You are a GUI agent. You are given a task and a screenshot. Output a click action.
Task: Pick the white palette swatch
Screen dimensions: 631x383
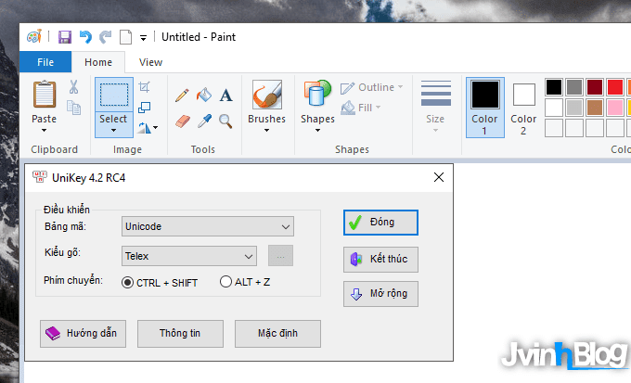[554, 108]
